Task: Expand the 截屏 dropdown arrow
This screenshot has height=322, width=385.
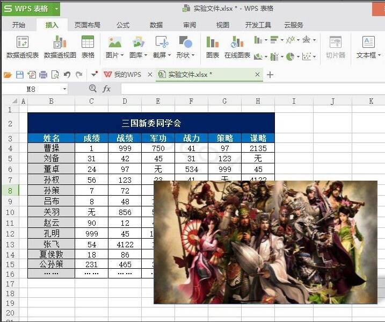Action: pos(169,55)
